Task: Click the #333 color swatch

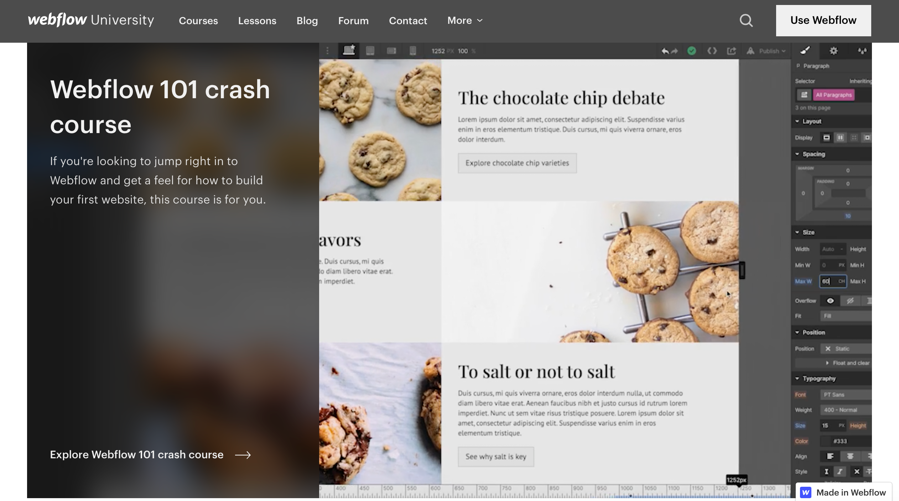Action: point(826,441)
